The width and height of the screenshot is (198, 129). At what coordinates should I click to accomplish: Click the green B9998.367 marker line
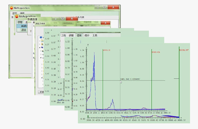pos(179,82)
